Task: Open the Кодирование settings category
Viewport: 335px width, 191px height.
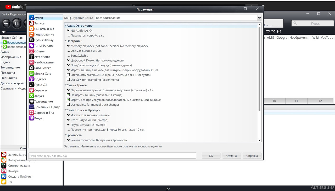Action: pos(44,34)
